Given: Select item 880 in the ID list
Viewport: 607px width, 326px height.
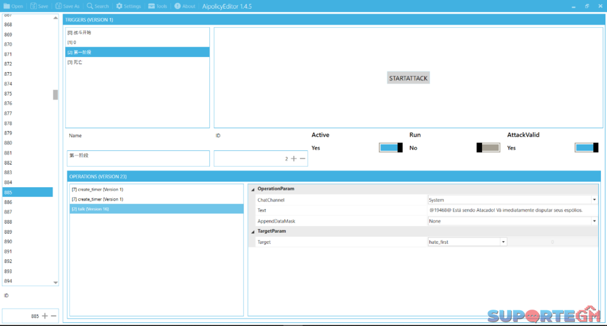Looking at the screenshot, I should [8, 143].
